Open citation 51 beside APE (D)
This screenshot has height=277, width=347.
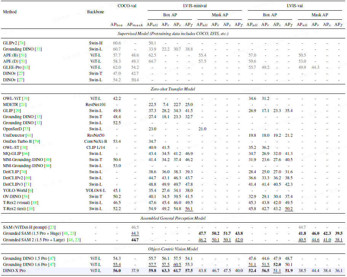pyautogui.click(x=23, y=61)
